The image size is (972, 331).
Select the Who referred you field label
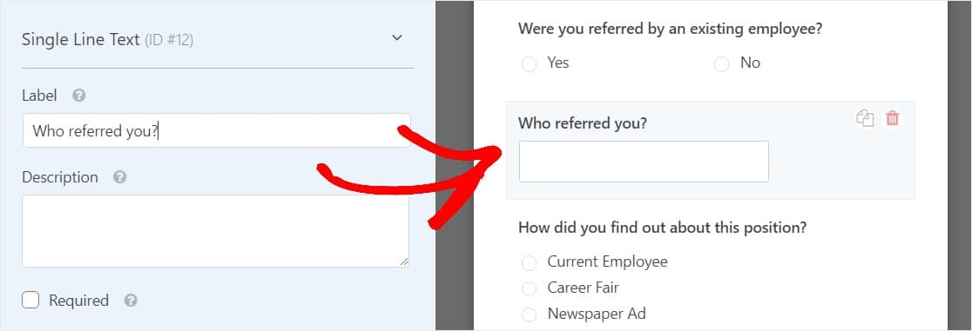tap(582, 123)
